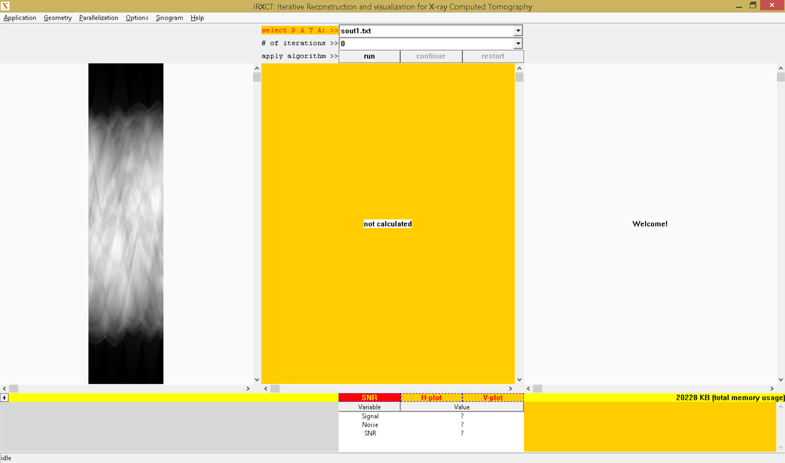Open the Help menu
This screenshot has height=463, width=785.
pos(197,18)
